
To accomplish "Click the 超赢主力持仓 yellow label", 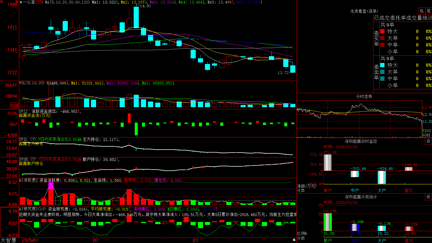I will coord(31,144).
